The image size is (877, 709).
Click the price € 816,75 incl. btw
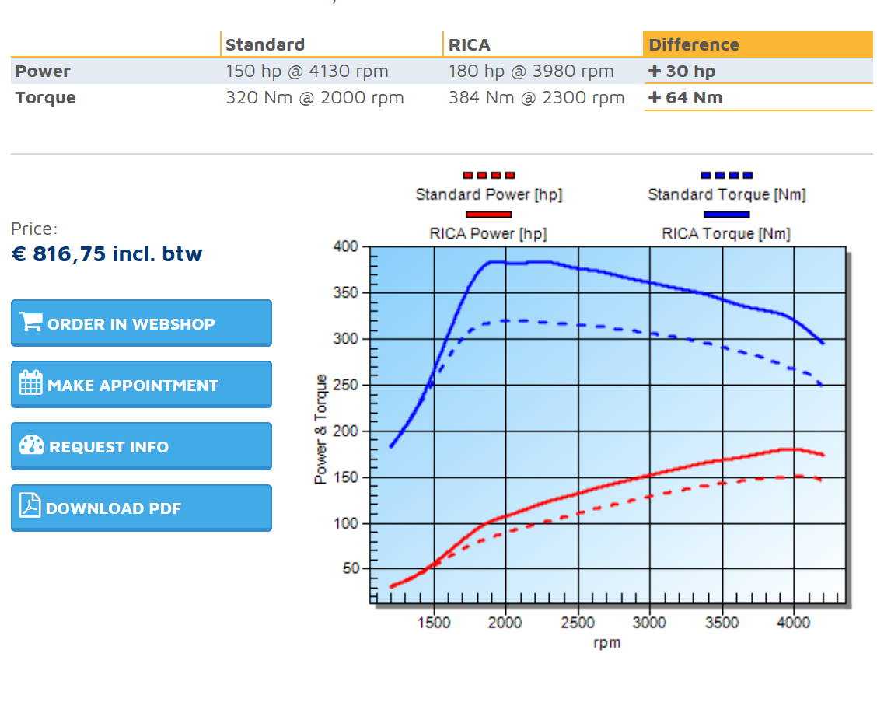[107, 253]
